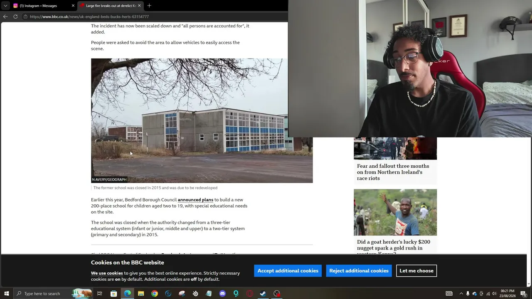Open the pink bird app in taskbar

[182, 294]
